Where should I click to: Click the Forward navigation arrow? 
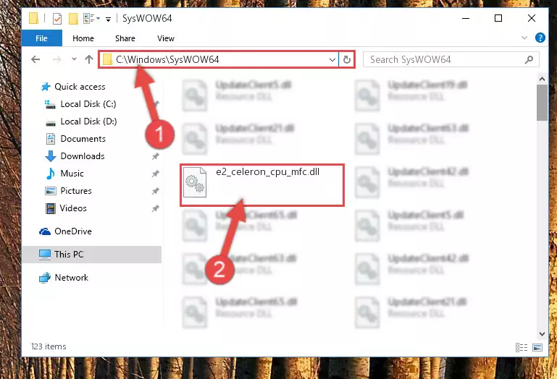56,59
